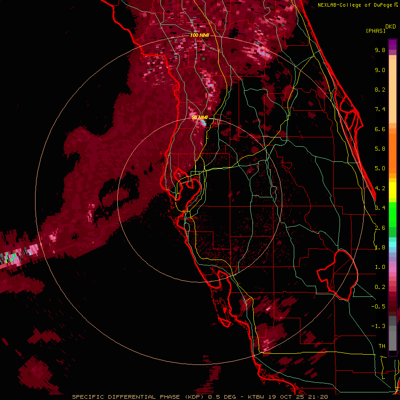Click the 8.2 value on color scale

pyautogui.click(x=380, y=89)
